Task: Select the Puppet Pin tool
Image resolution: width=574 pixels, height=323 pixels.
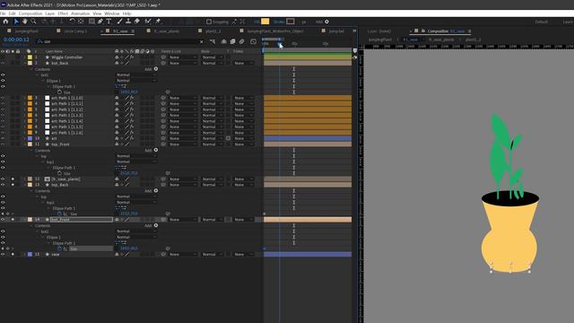Action: [158, 22]
